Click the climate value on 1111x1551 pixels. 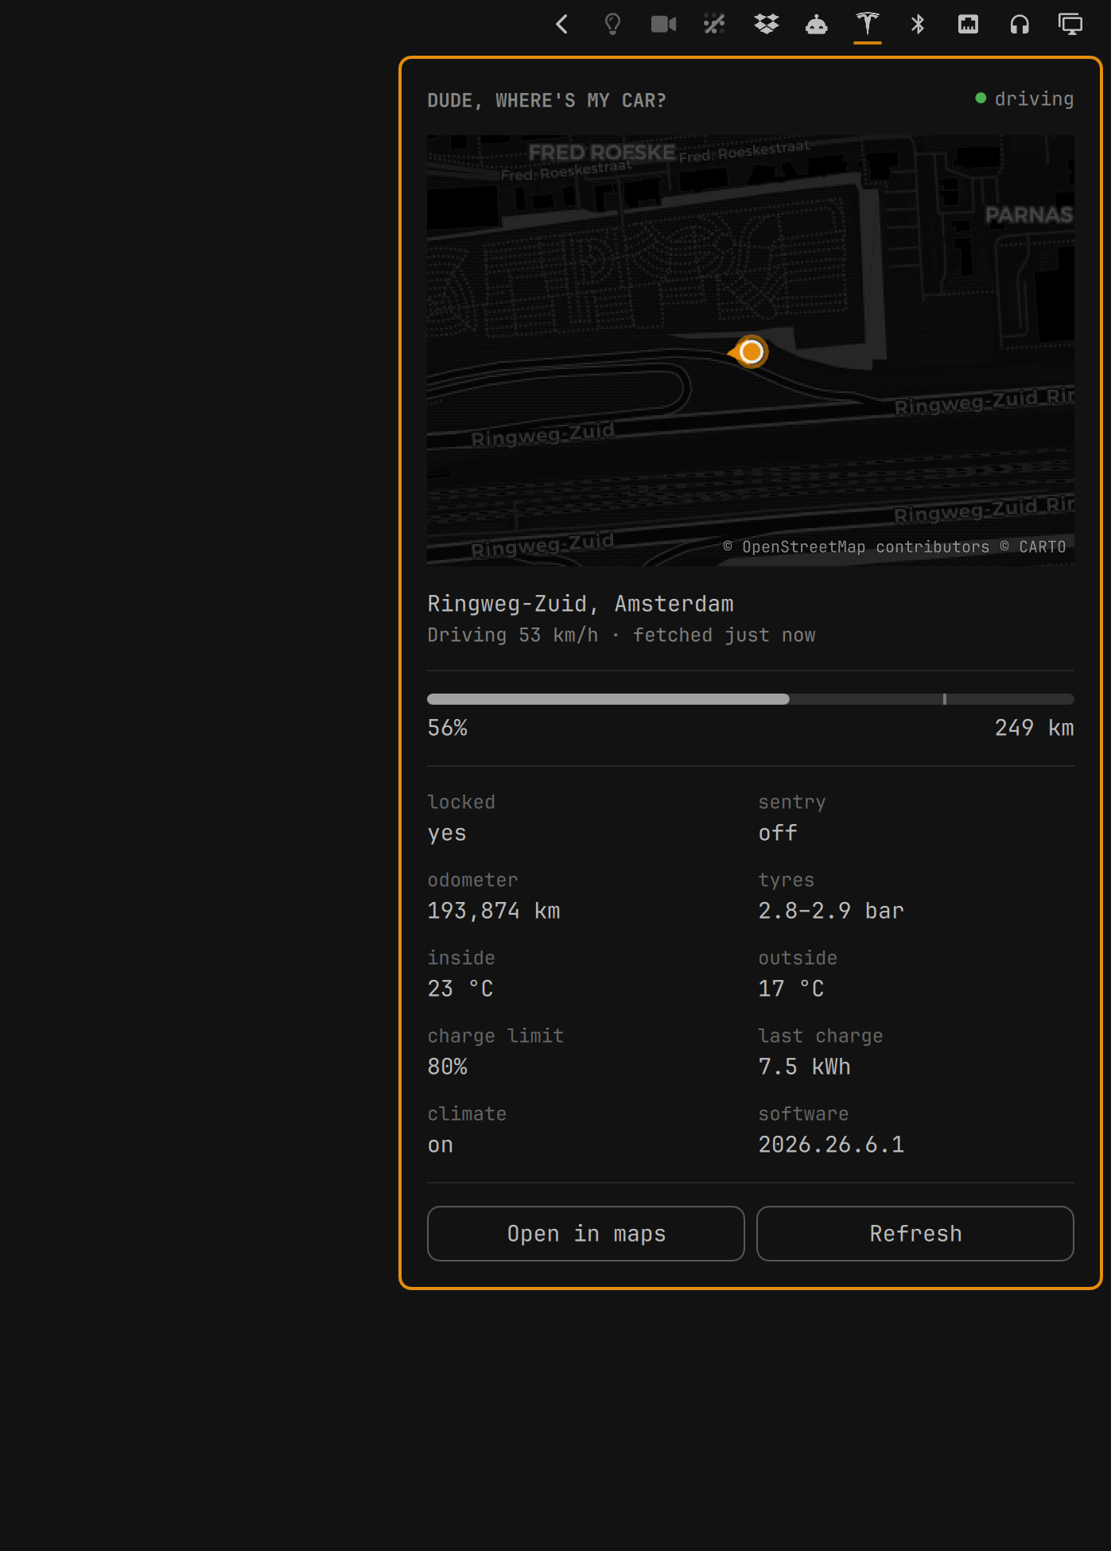[441, 1145]
